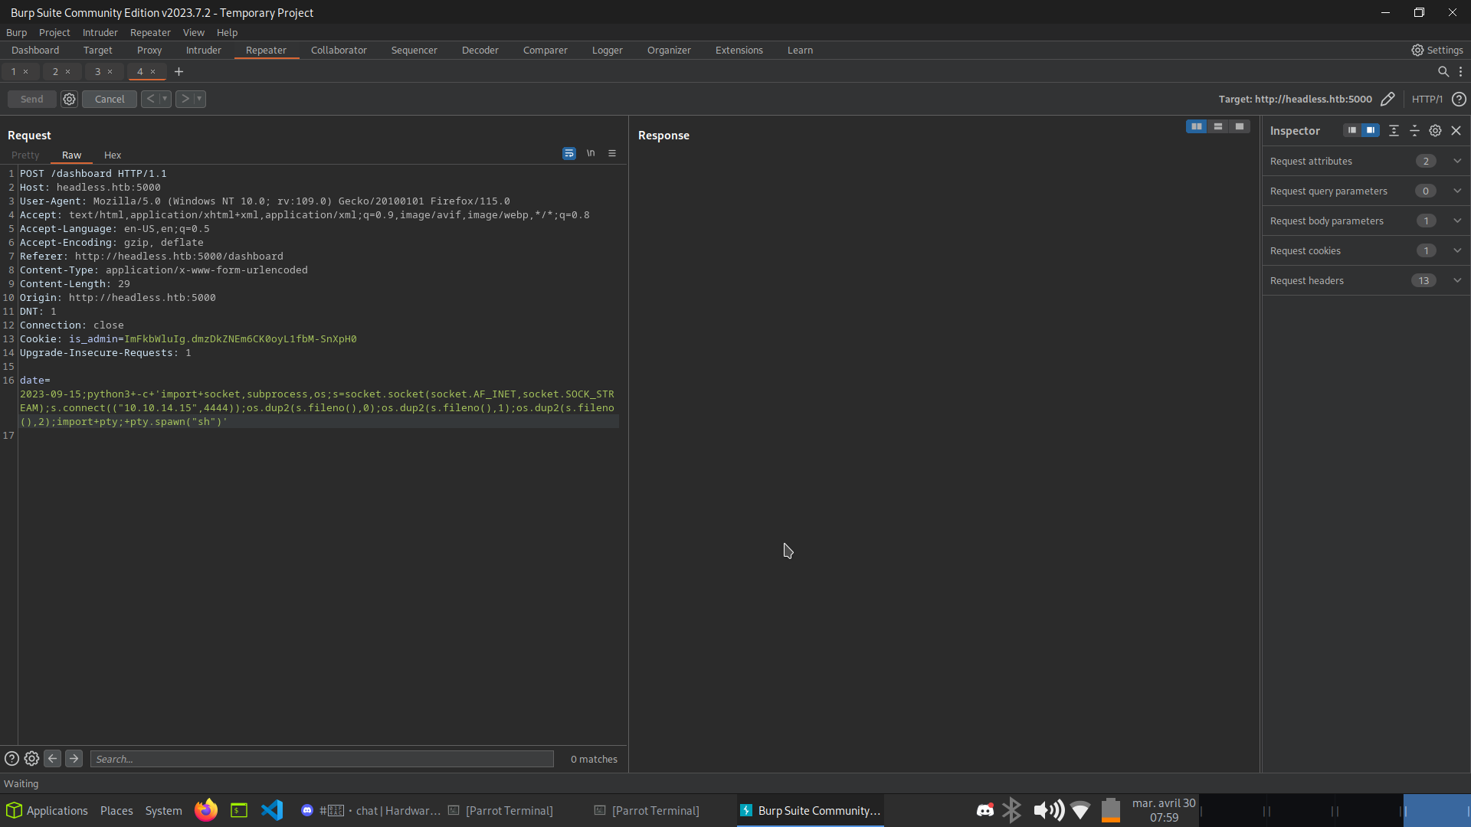1471x827 pixels.
Task: Open the HTTP/1 protocol help icon
Action: pyautogui.click(x=1458, y=100)
